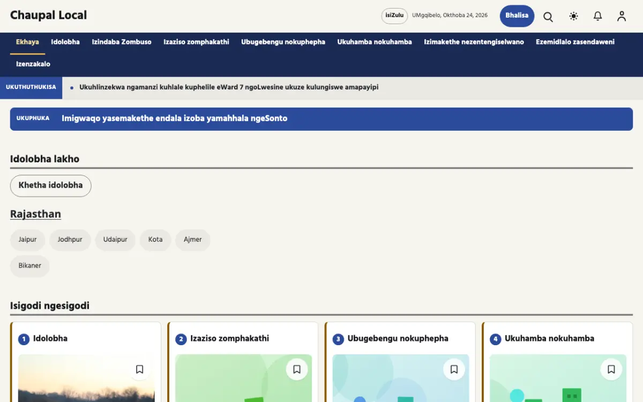The width and height of the screenshot is (643, 402).
Task: Select Izaziso zomphakathi in the navigation bar
Action: [x=196, y=42]
